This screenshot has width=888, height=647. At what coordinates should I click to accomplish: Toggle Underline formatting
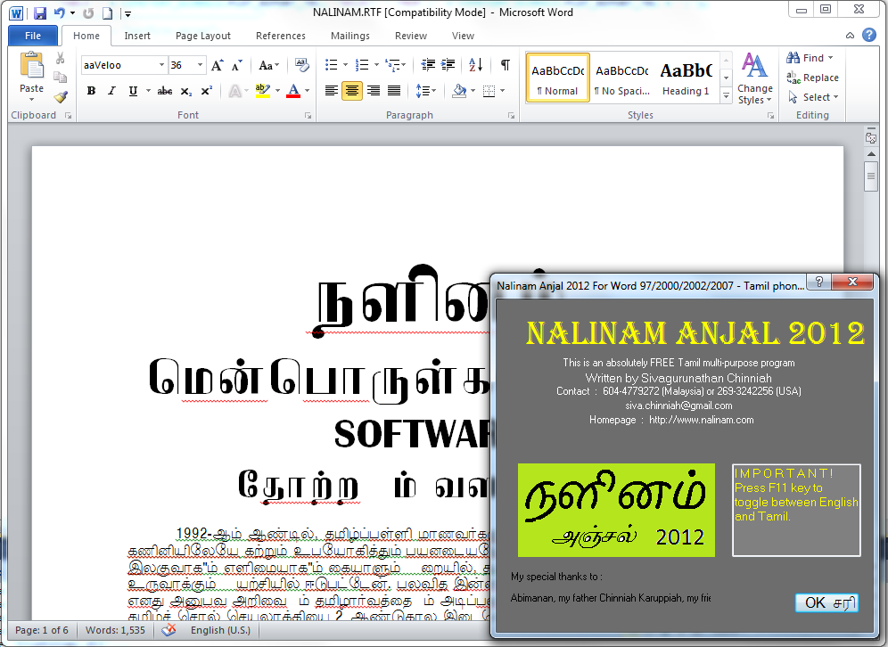pyautogui.click(x=133, y=91)
